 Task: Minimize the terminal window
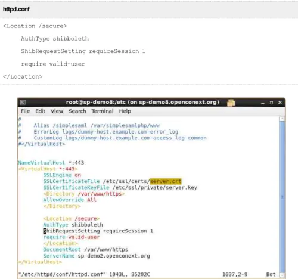263,103
